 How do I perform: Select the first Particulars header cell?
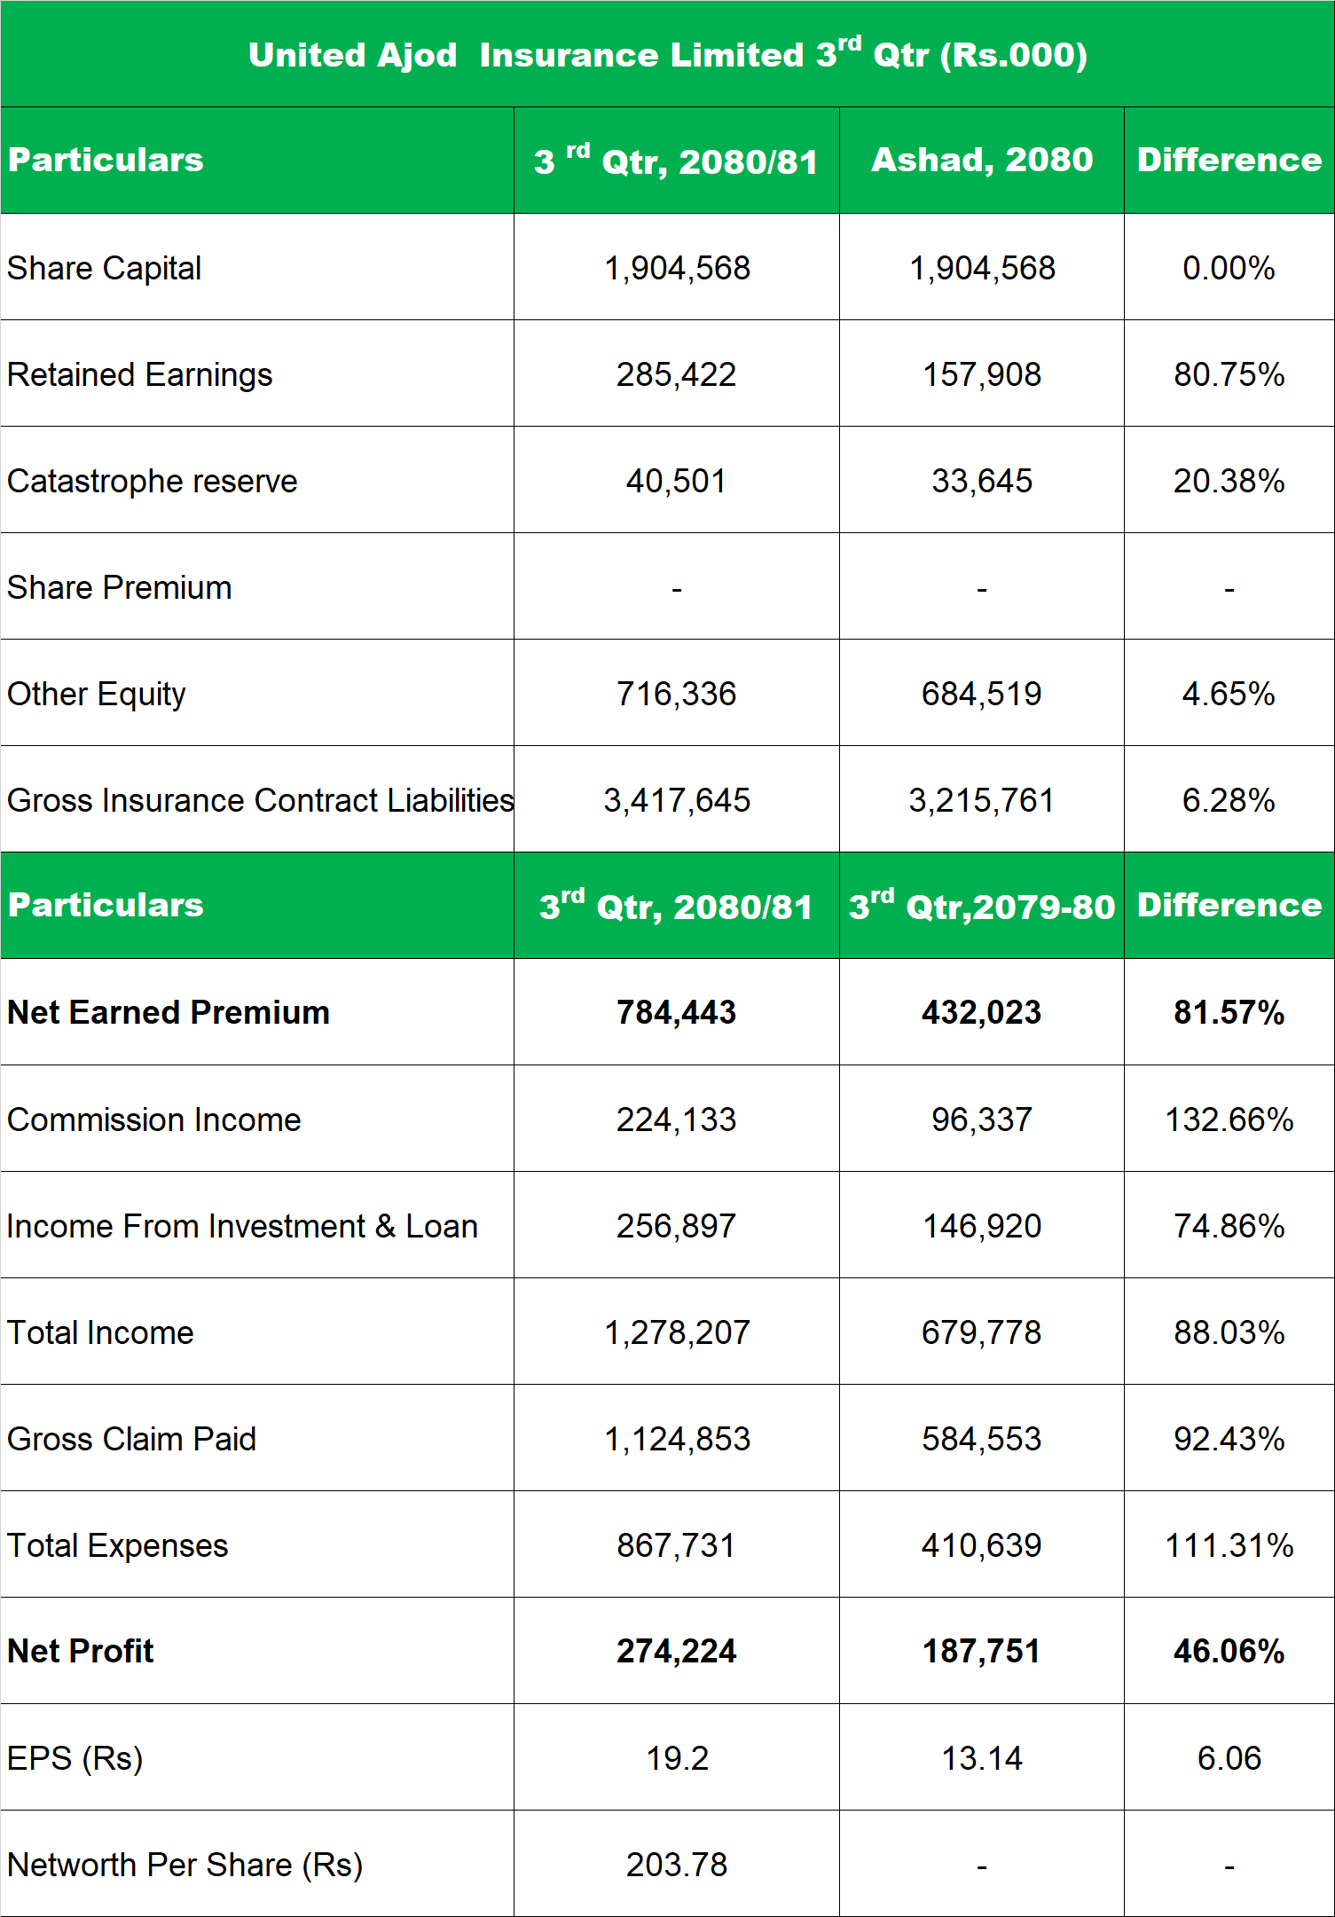106,161
